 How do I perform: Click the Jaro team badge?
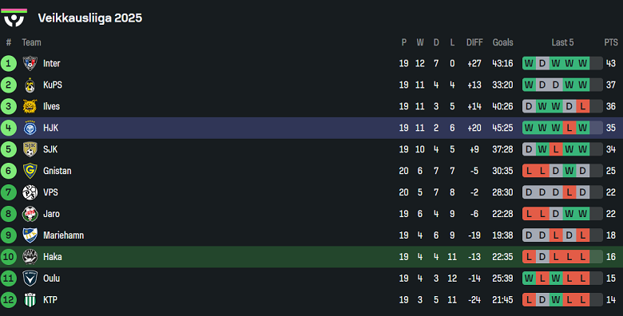(30, 214)
